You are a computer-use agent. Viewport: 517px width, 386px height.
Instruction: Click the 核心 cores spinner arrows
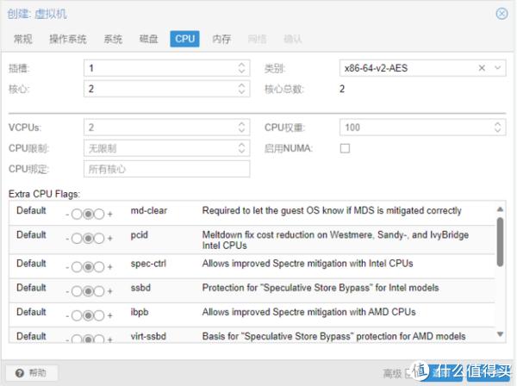click(x=241, y=89)
